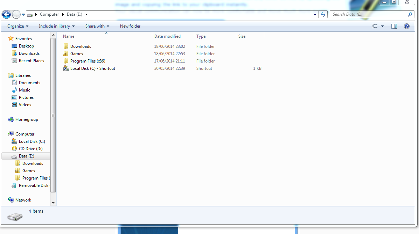The height and width of the screenshot is (234, 419).
Task: Open recent locations dropdown arrow
Action: tap(23, 15)
